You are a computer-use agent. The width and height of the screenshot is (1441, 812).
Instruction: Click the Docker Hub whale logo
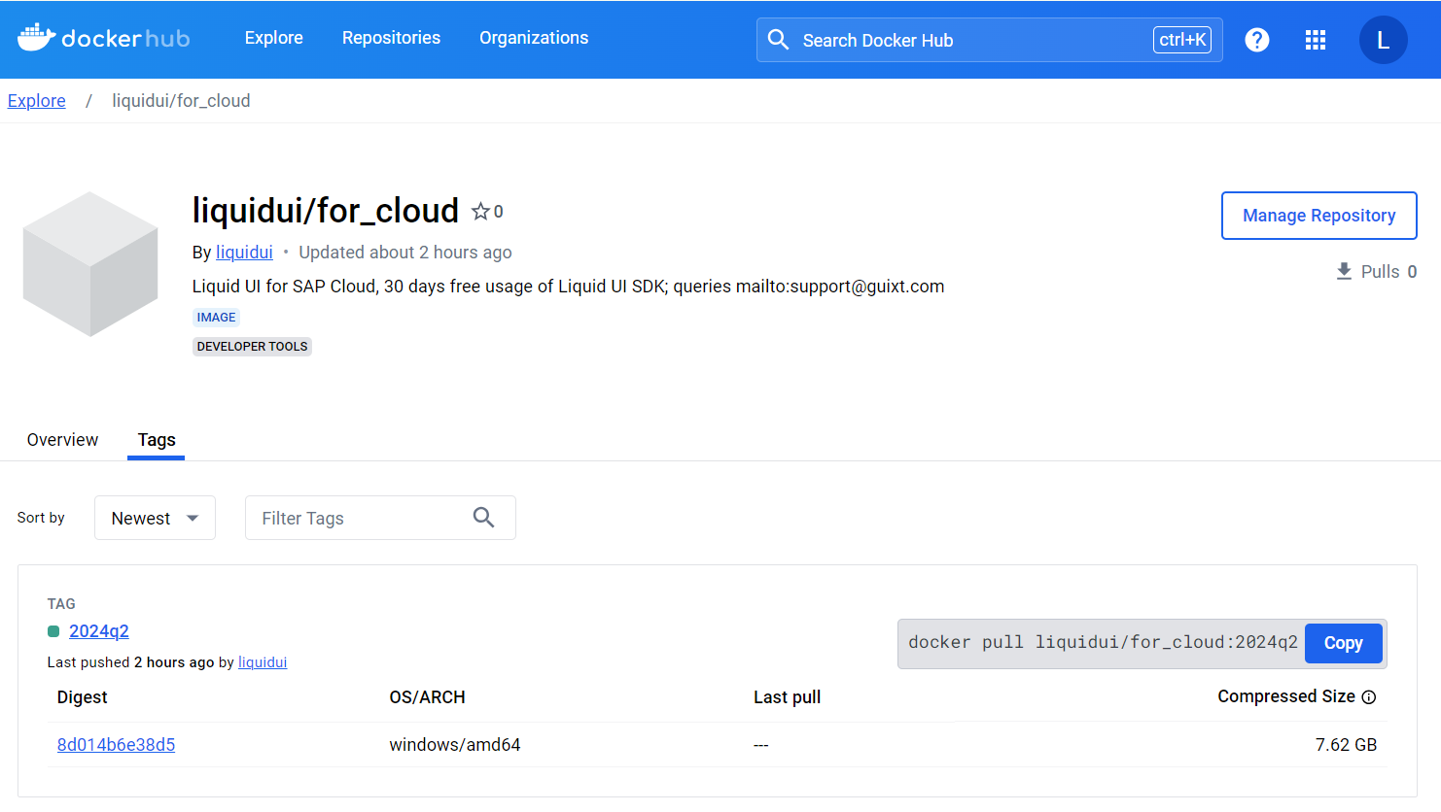[x=104, y=38]
